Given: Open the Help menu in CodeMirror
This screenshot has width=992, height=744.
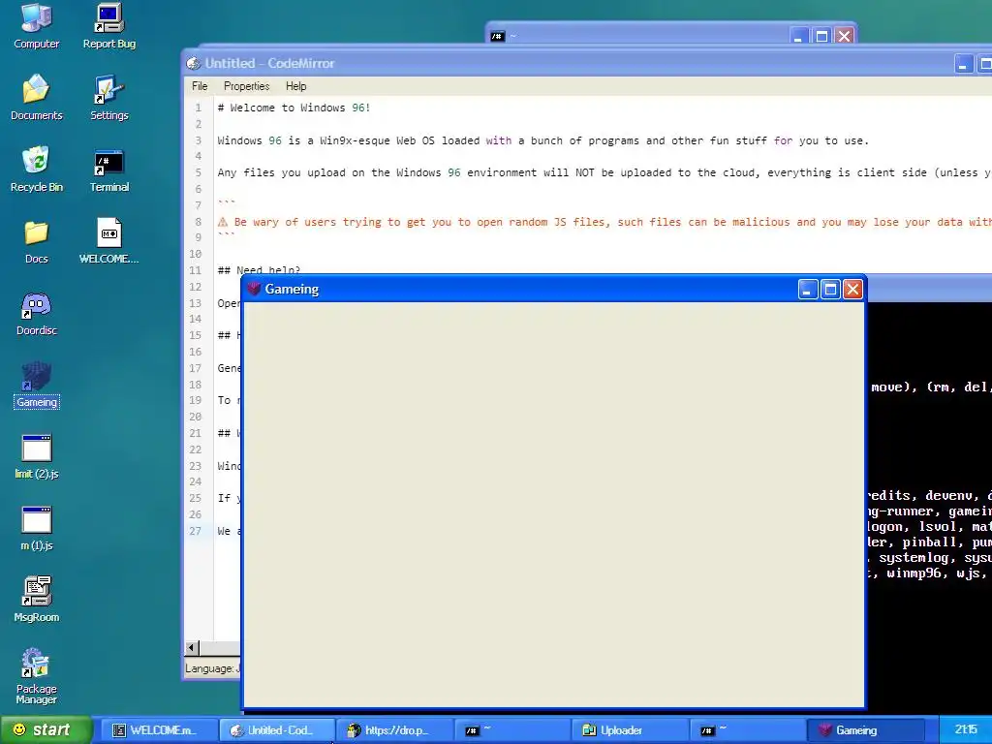Looking at the screenshot, I should [x=295, y=86].
